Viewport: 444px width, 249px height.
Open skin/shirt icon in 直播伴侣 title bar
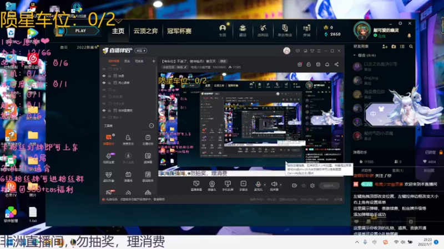312,51
